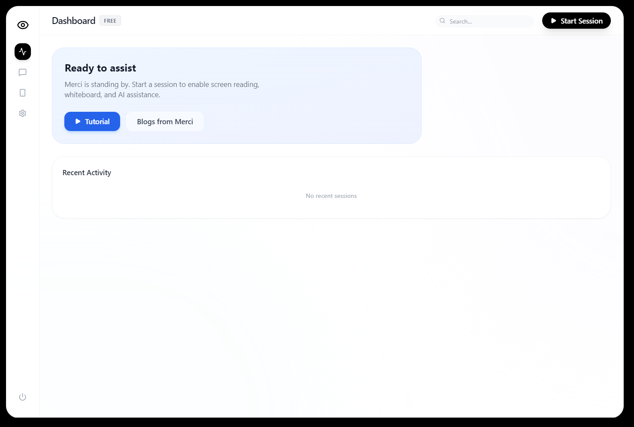Start a new session

pos(576,21)
